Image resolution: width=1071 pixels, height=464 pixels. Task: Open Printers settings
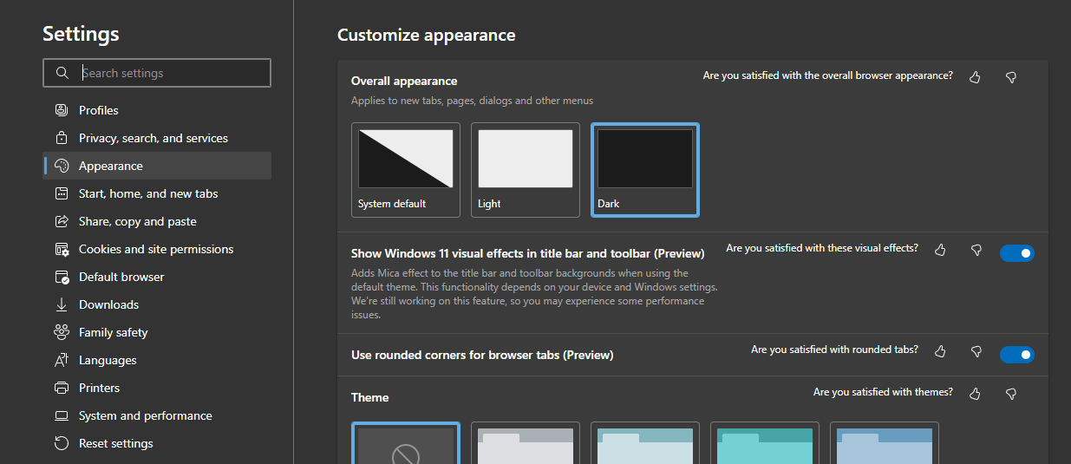(x=157, y=388)
